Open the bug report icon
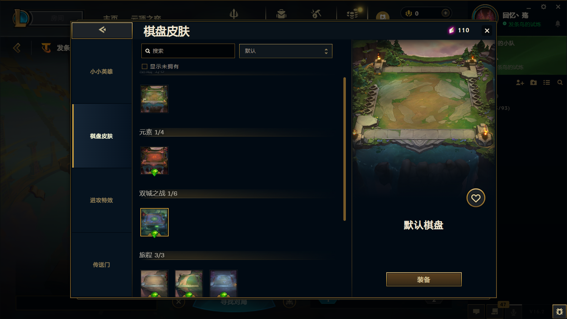The width and height of the screenshot is (567, 319). pyautogui.click(x=560, y=312)
